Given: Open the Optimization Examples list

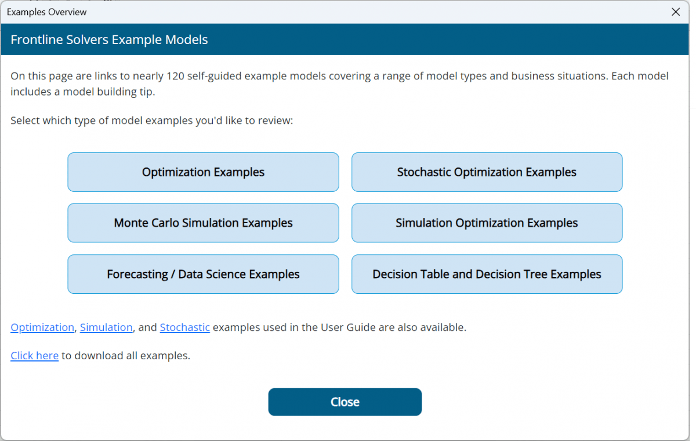Looking at the screenshot, I should click(x=203, y=172).
